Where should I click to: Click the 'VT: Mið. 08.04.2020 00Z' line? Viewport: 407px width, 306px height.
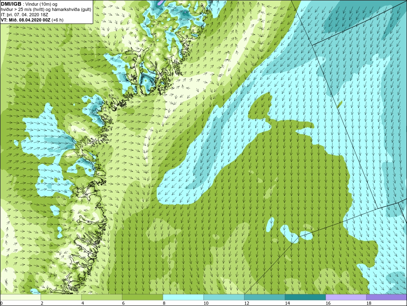coord(32,20)
